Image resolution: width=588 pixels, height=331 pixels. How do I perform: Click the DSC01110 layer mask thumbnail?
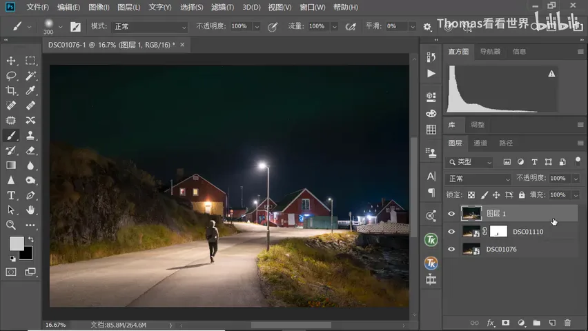tap(498, 231)
